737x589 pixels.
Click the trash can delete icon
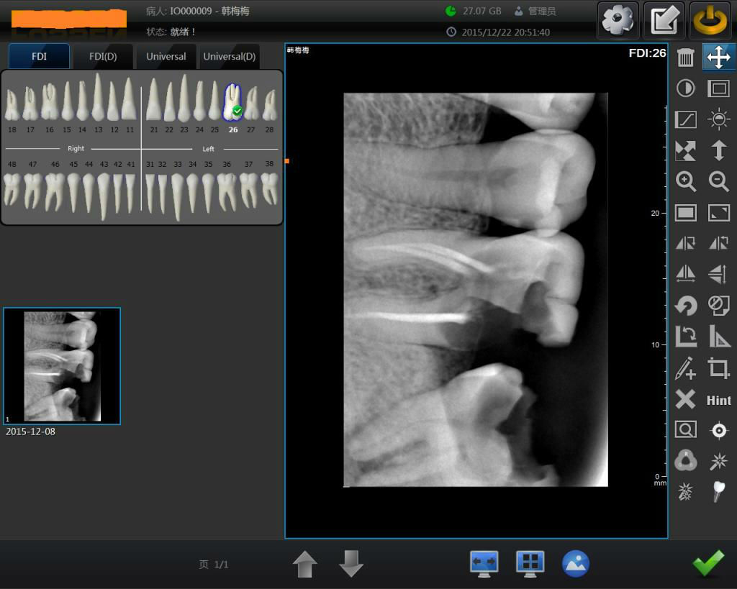pos(686,58)
